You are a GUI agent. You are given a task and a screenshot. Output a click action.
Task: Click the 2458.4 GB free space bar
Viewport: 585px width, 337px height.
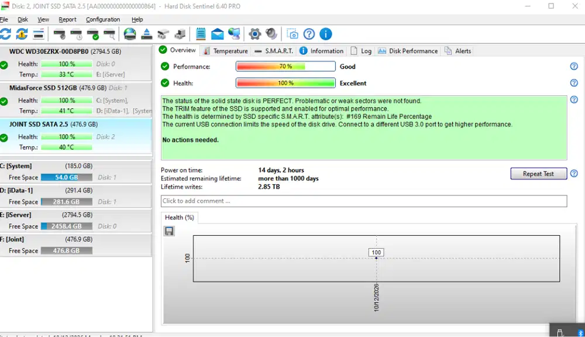67,226
